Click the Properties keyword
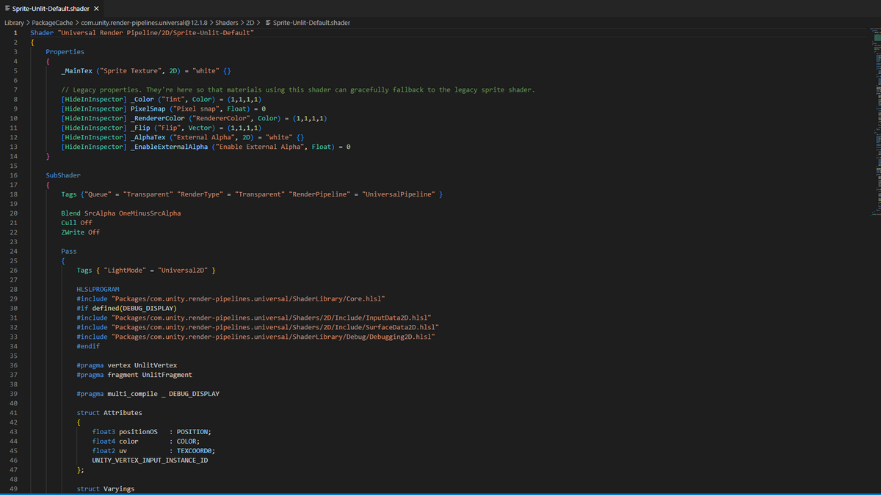 [65, 52]
